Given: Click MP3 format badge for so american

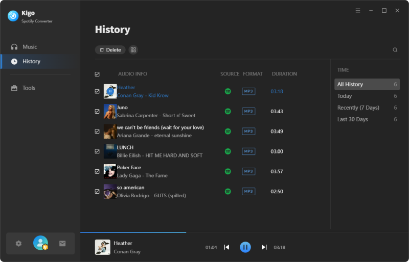Looking at the screenshot, I should point(248,192).
